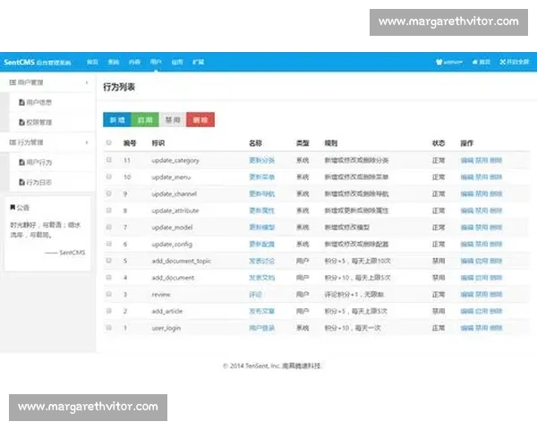Click 启用 link for add_document_topic row
This screenshot has height=430, width=537.
tap(482, 261)
